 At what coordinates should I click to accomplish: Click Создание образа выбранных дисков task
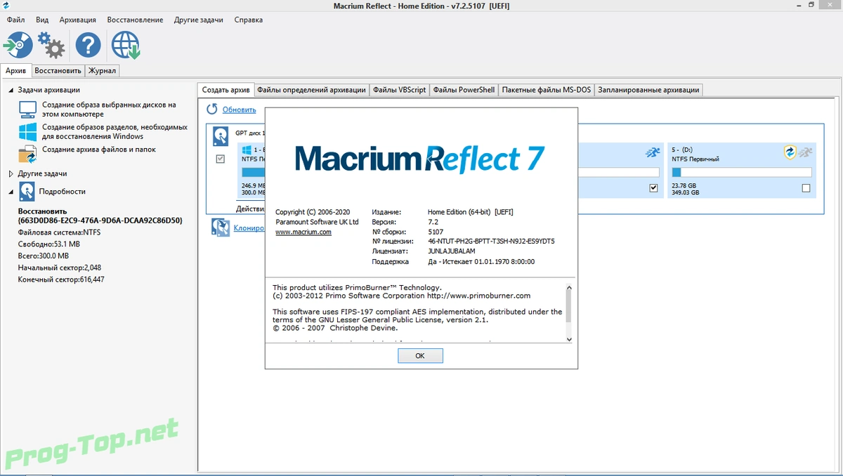(109, 110)
